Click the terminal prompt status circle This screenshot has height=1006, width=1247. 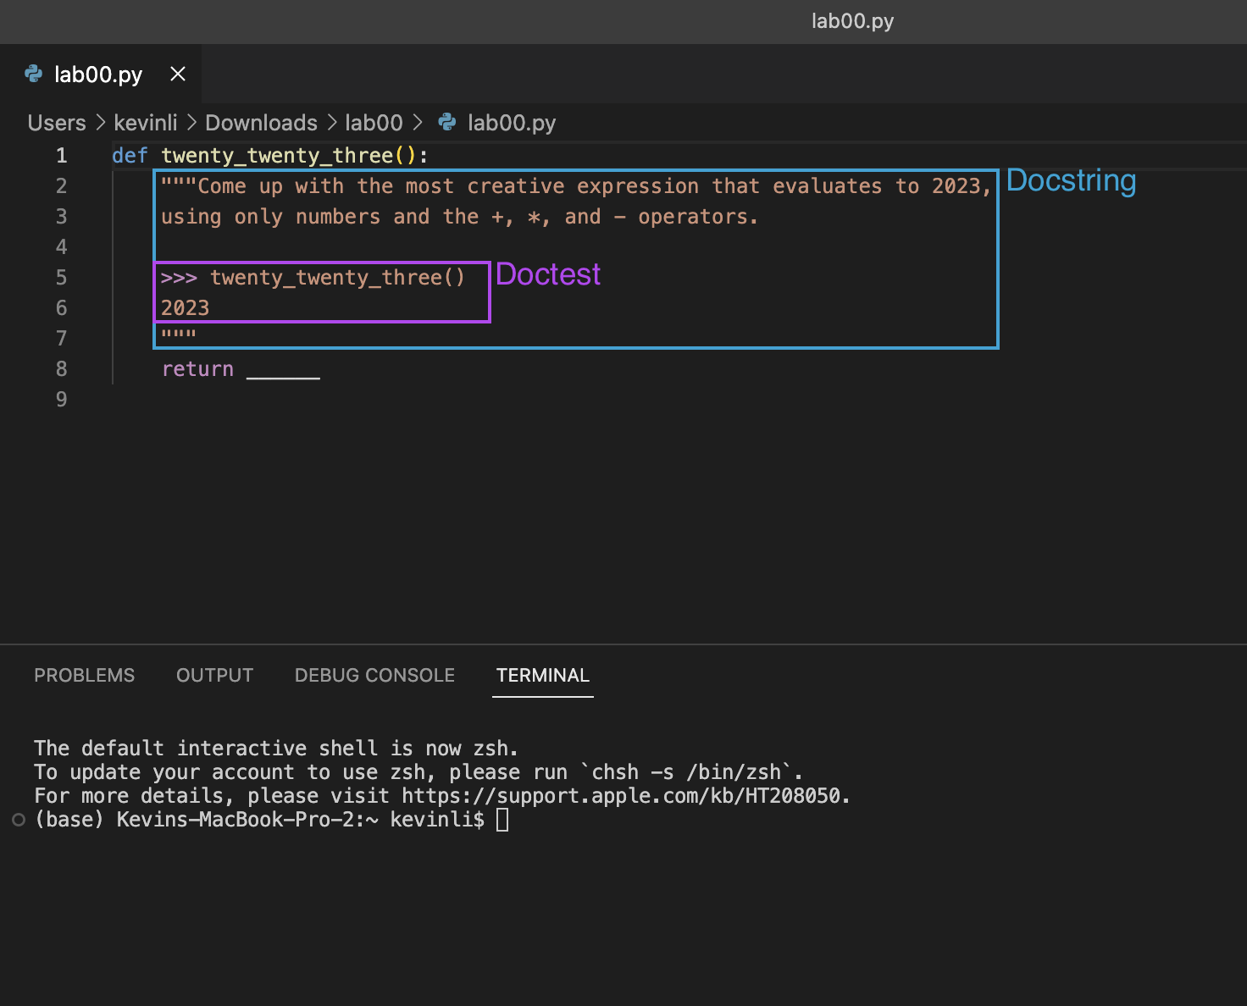point(19,820)
